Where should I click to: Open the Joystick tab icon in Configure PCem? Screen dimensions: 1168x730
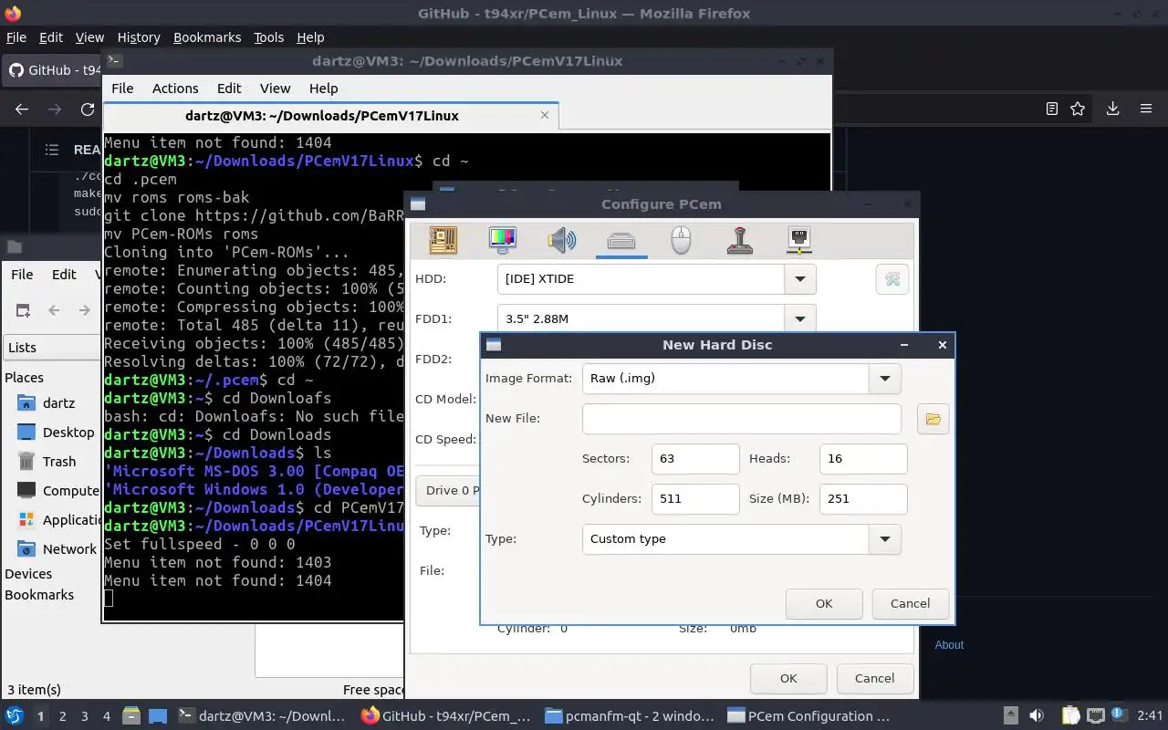point(740,240)
